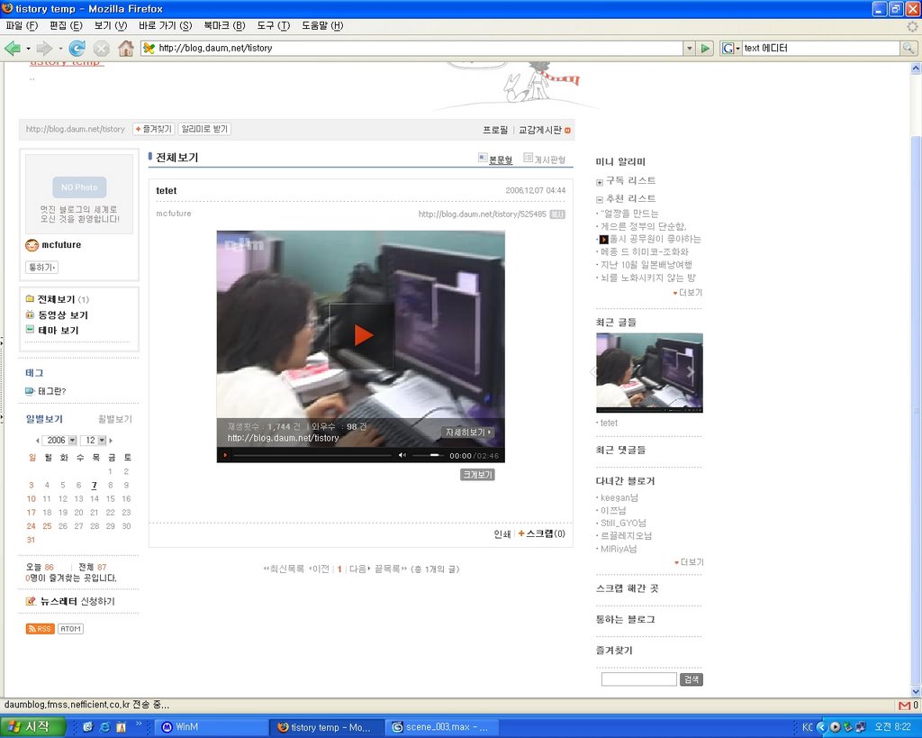This screenshot has height=738, width=922.
Task: Click 뉴스레터 신청하기 link
Action: (77, 601)
